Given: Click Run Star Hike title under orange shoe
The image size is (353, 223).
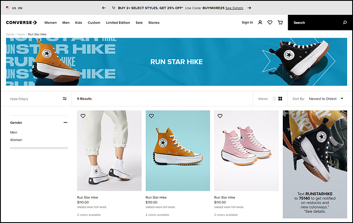Looking at the screenshot, I should coord(156,197).
